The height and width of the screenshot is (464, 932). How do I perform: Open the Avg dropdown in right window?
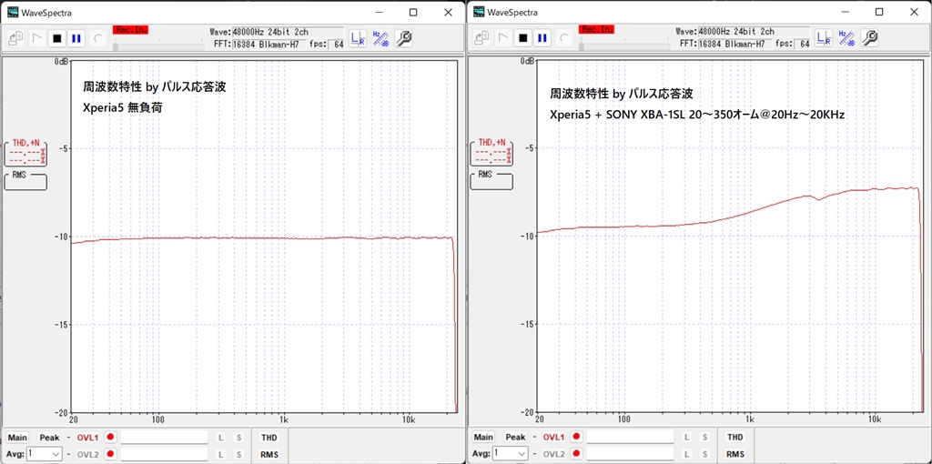[x=511, y=454]
